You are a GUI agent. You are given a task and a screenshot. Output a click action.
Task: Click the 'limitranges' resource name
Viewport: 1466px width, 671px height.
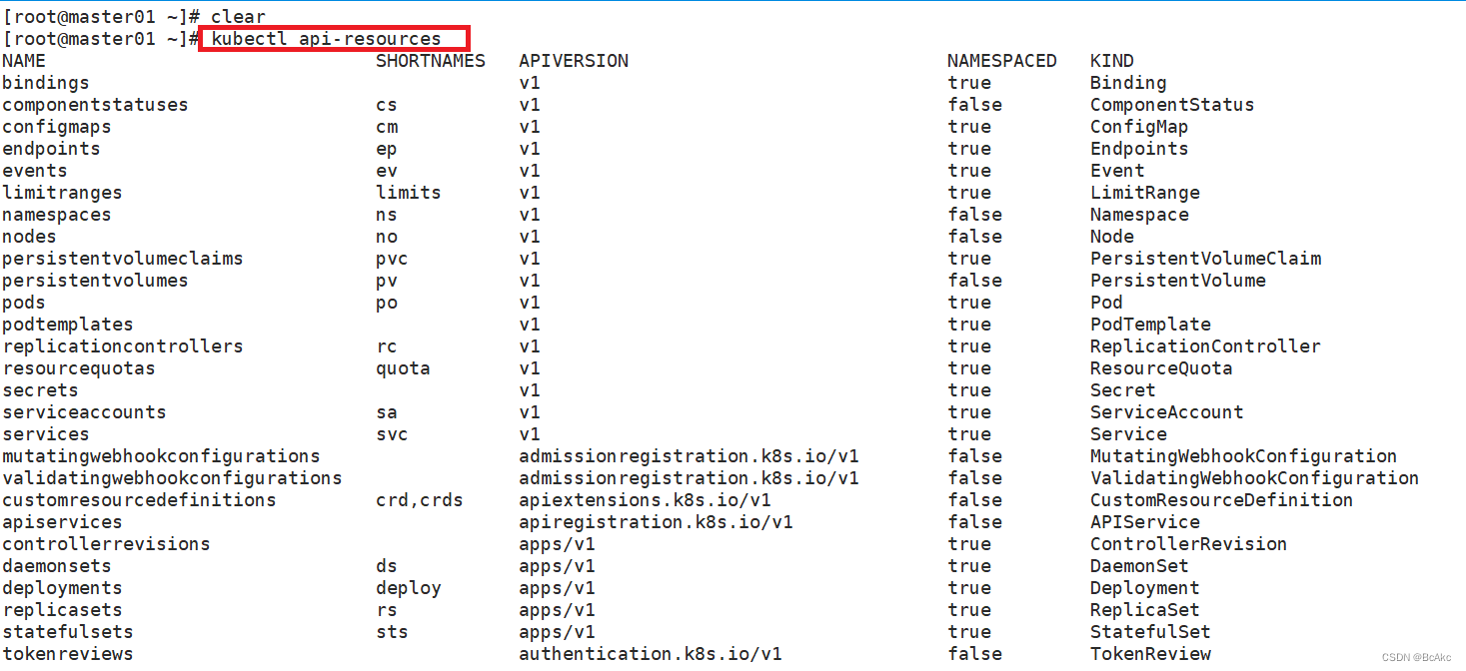coord(62,193)
